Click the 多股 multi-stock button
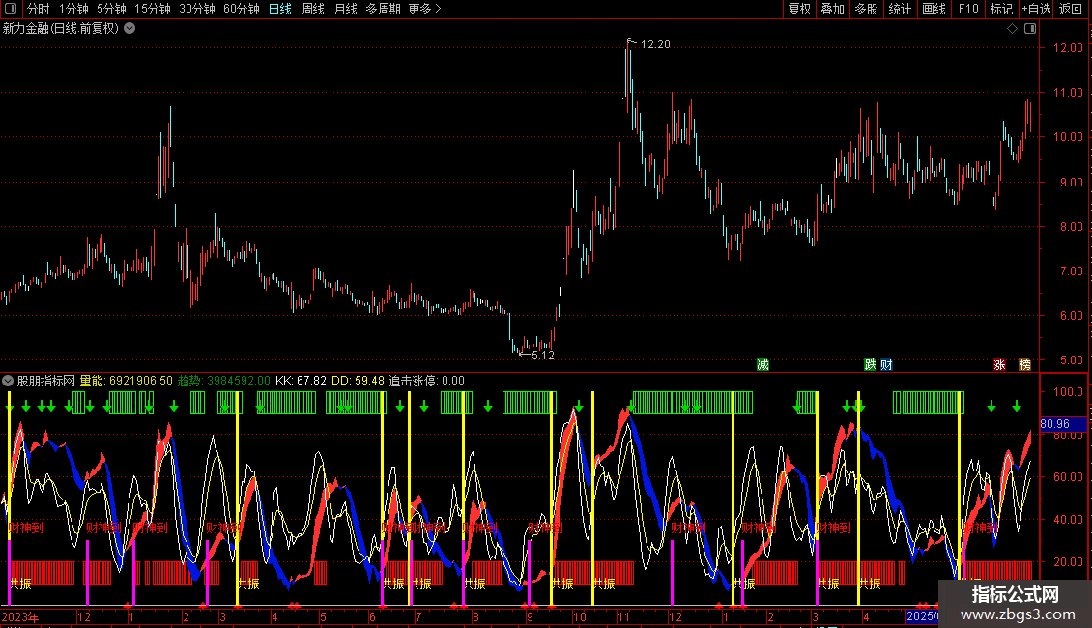Image resolution: width=1092 pixels, height=628 pixels. click(867, 9)
